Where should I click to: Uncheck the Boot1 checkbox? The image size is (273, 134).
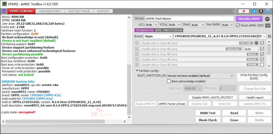pos(262,54)
